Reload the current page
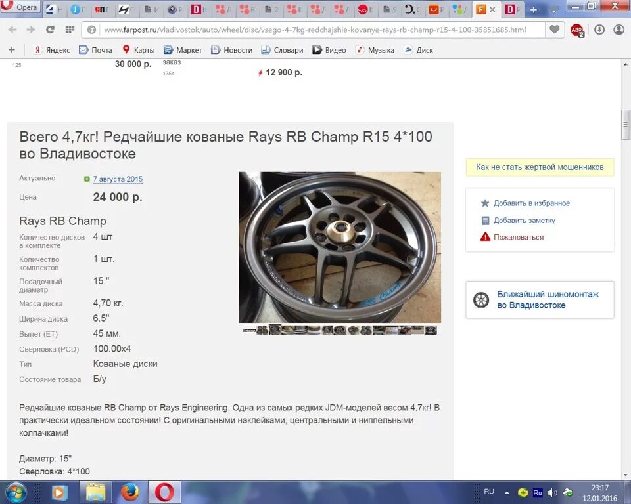Screen dimensions: 631x504 click(x=50, y=30)
